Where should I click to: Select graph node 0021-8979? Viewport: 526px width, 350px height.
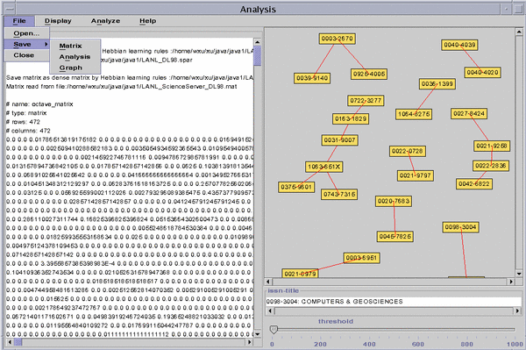coord(300,273)
